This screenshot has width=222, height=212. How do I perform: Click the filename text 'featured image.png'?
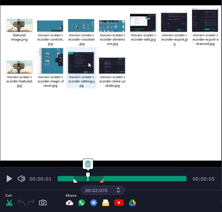[x=19, y=37]
